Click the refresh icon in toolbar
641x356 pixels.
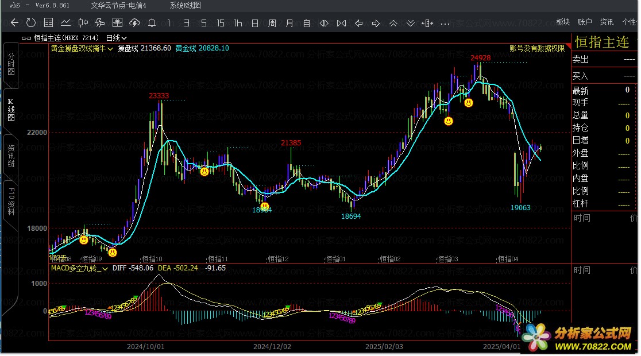[x=31, y=23]
